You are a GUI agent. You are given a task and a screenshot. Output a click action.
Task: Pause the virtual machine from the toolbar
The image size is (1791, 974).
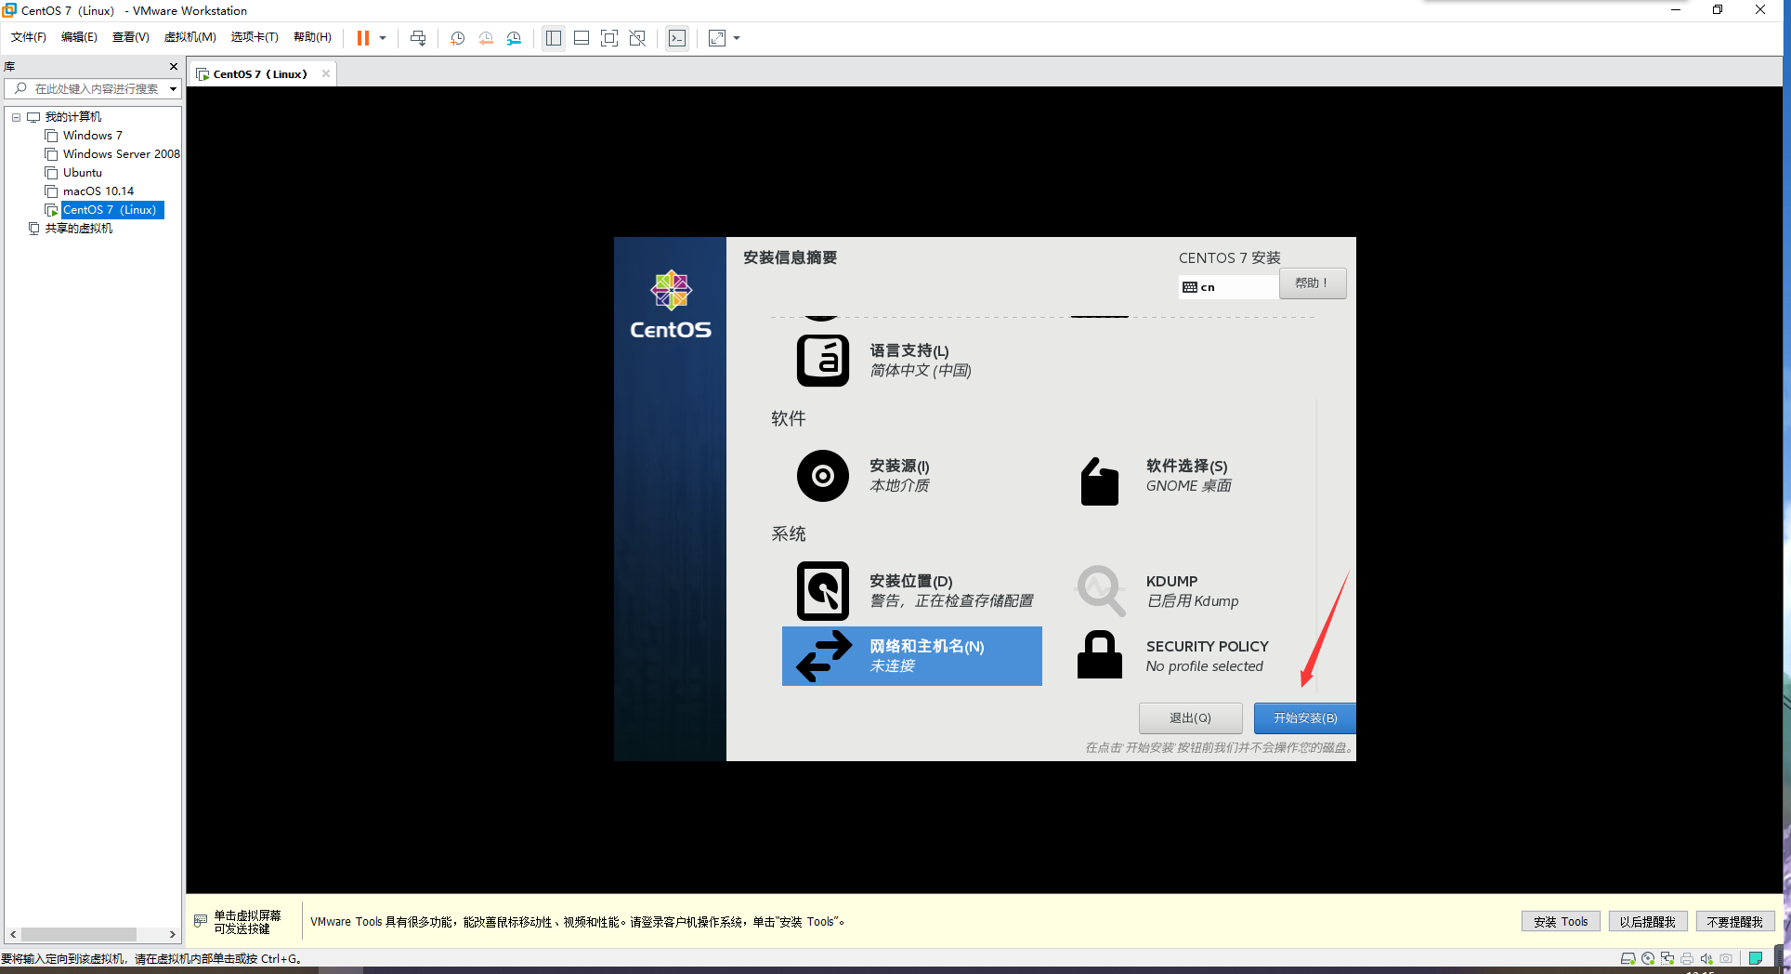pos(363,38)
